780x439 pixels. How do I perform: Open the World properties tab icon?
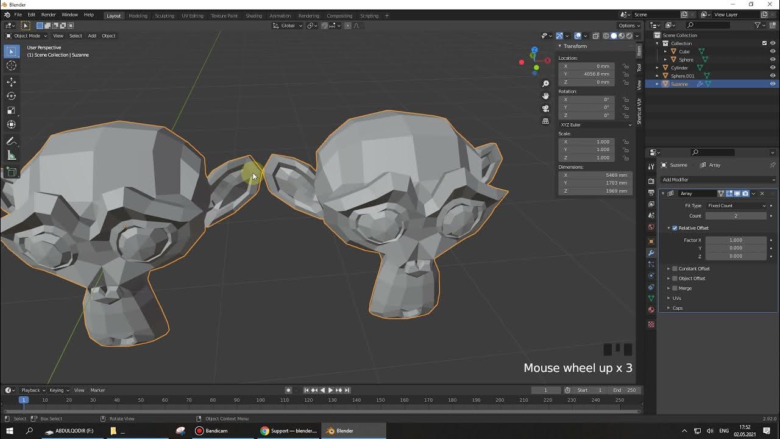pyautogui.click(x=651, y=227)
